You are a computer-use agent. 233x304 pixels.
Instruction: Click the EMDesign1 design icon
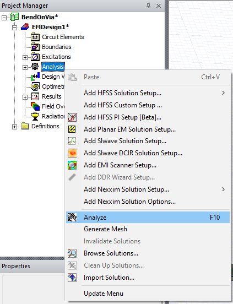[x=25, y=27]
